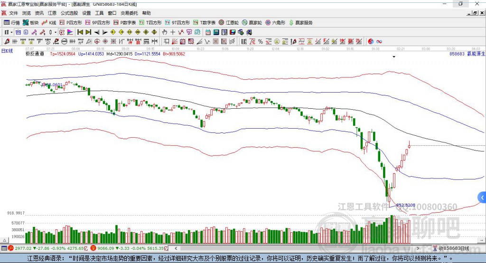Open the T数字表 tool
The height and width of the screenshot is (263, 486).
coord(204,23)
